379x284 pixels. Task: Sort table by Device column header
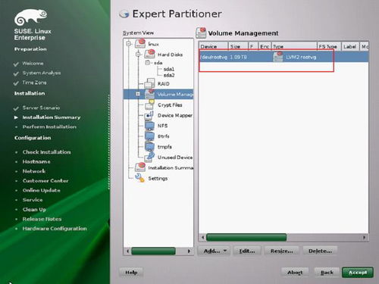click(x=213, y=46)
